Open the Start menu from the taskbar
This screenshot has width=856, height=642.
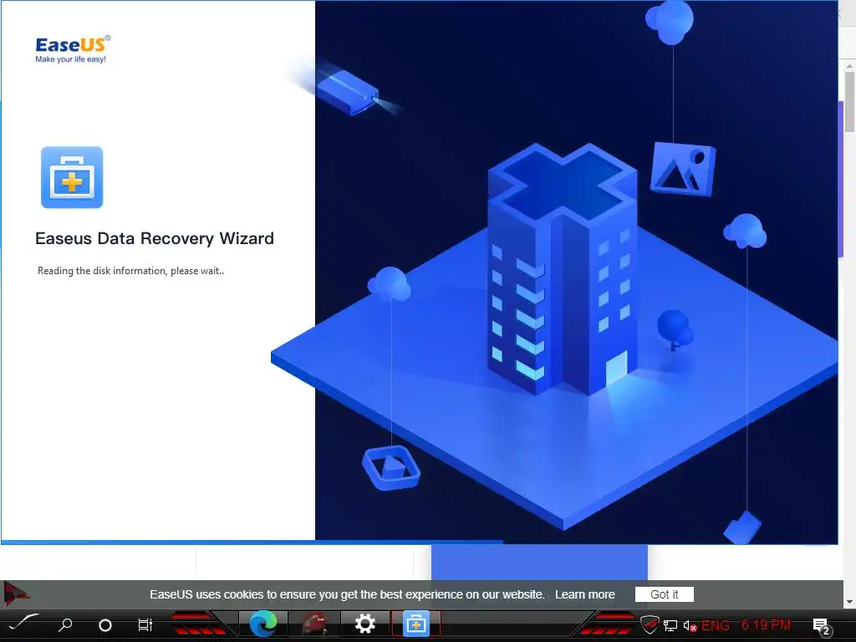click(x=23, y=624)
